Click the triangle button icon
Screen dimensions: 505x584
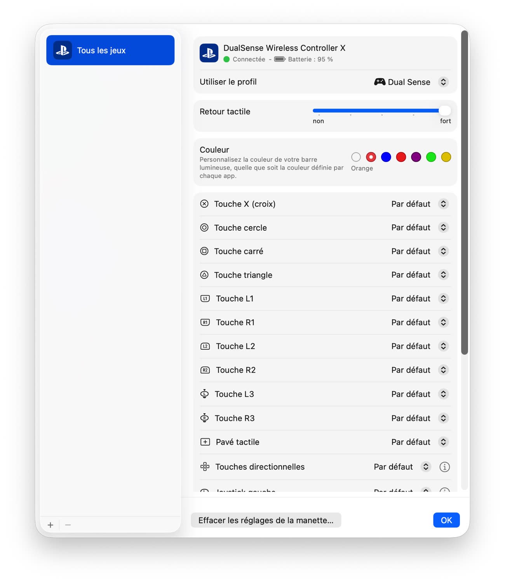(204, 275)
